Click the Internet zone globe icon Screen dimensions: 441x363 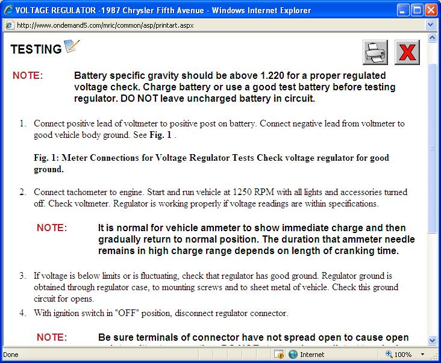(x=293, y=355)
